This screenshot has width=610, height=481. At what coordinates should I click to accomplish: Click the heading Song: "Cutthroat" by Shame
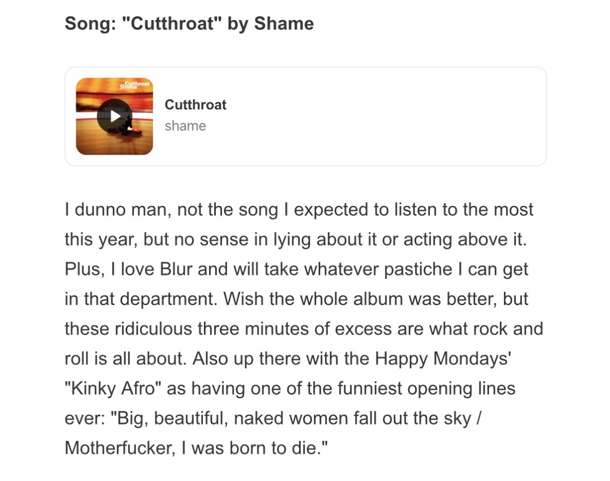(x=189, y=24)
